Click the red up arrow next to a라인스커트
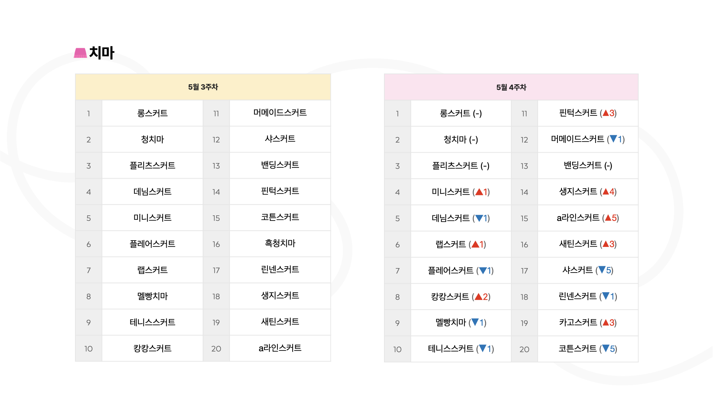713x401 pixels. [x=608, y=218]
